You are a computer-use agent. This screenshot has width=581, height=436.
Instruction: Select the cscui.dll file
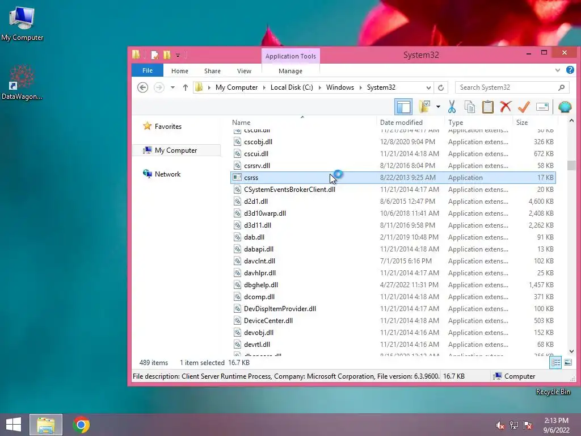pos(393,154)
